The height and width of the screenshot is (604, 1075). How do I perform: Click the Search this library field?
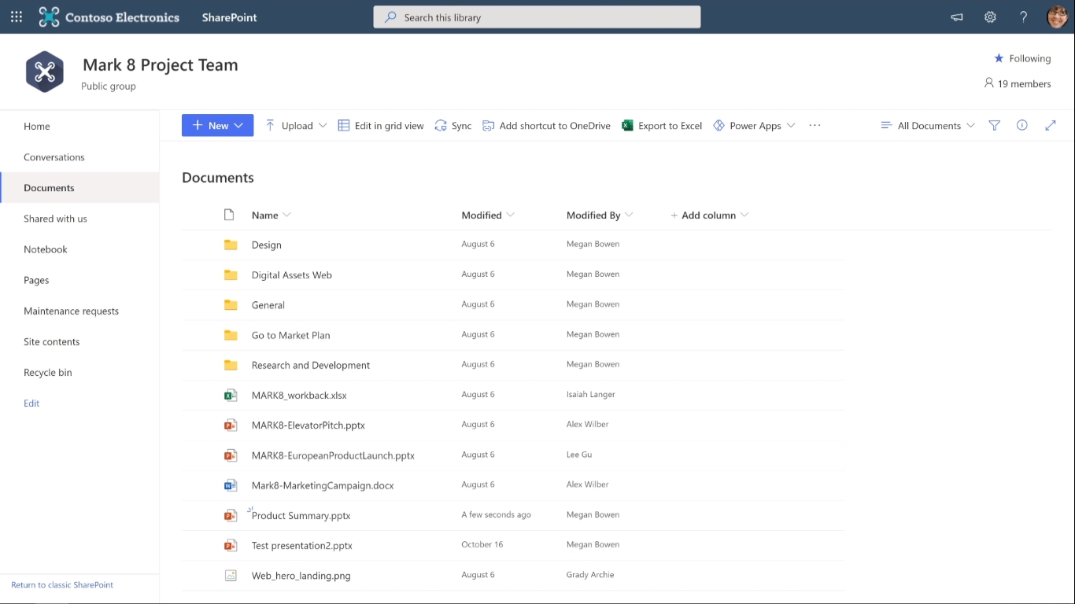pos(537,17)
